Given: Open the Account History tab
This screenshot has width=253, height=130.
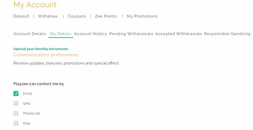Looking at the screenshot, I should (90, 34).
